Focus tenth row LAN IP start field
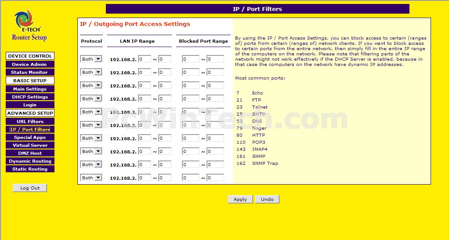Viewport: 449px width, 240px height. tap(145, 178)
